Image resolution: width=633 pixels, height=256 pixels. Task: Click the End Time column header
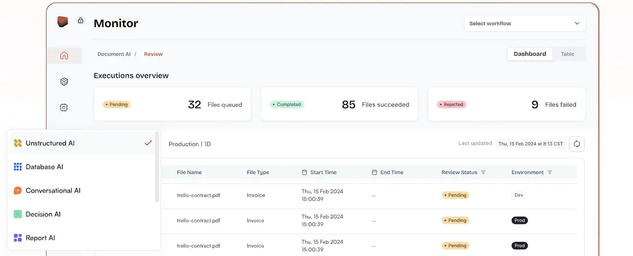[x=392, y=173]
